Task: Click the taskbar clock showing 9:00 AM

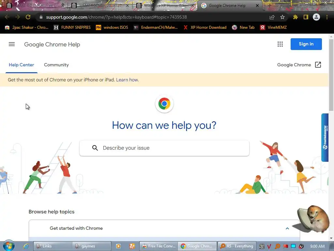Action: 317,246
